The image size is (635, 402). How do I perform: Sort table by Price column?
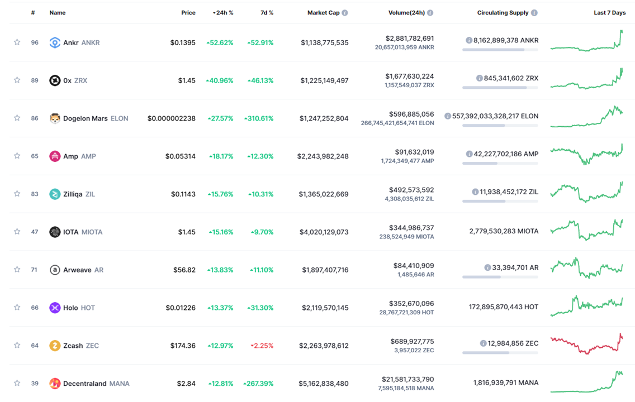click(188, 13)
